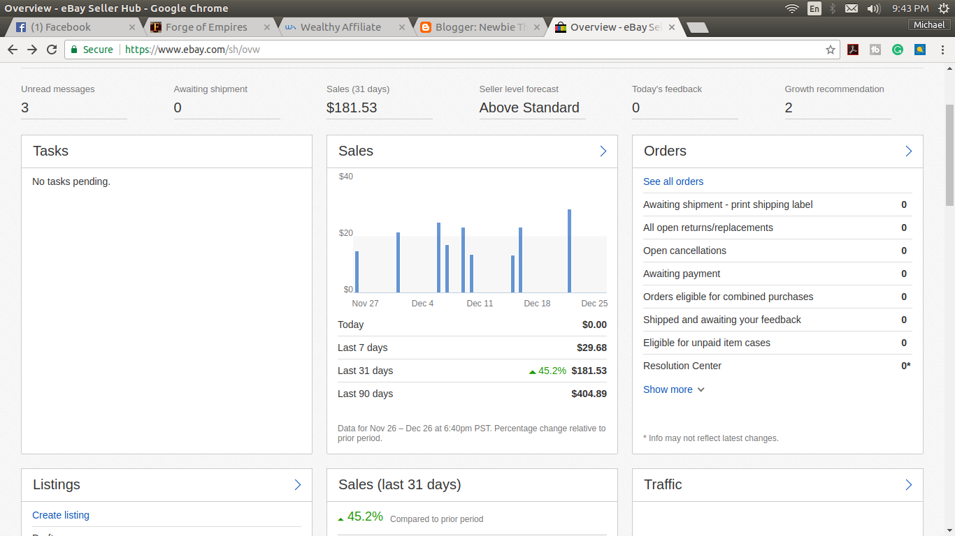Click the 'Last 7 days' sales row
Image resolution: width=955 pixels, height=536 pixels.
tap(472, 348)
